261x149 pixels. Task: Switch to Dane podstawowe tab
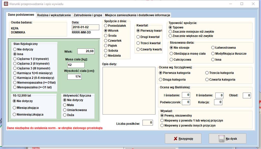(x=21, y=15)
